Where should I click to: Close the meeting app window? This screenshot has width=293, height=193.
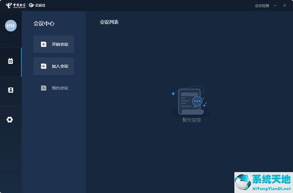tap(285, 5)
